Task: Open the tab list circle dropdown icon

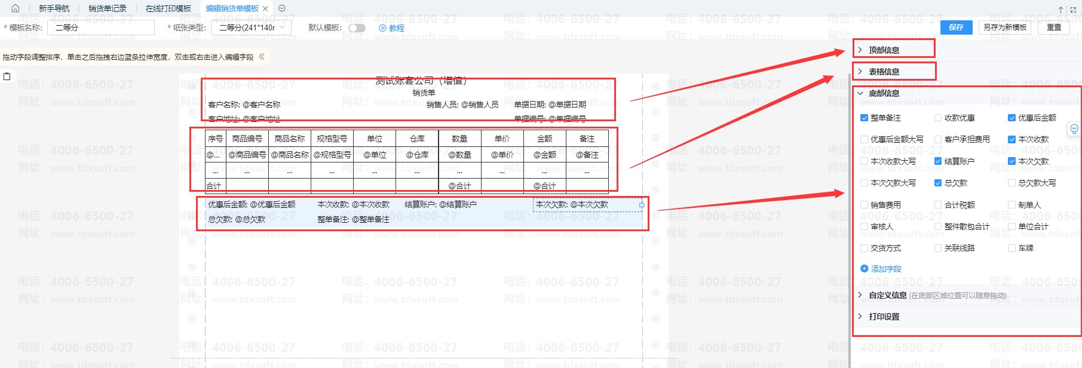Action: (x=282, y=8)
